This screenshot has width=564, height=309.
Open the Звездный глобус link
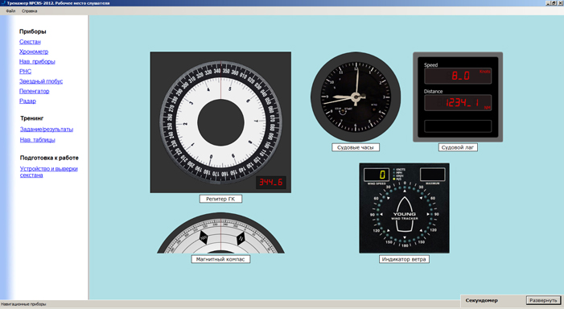coord(41,81)
